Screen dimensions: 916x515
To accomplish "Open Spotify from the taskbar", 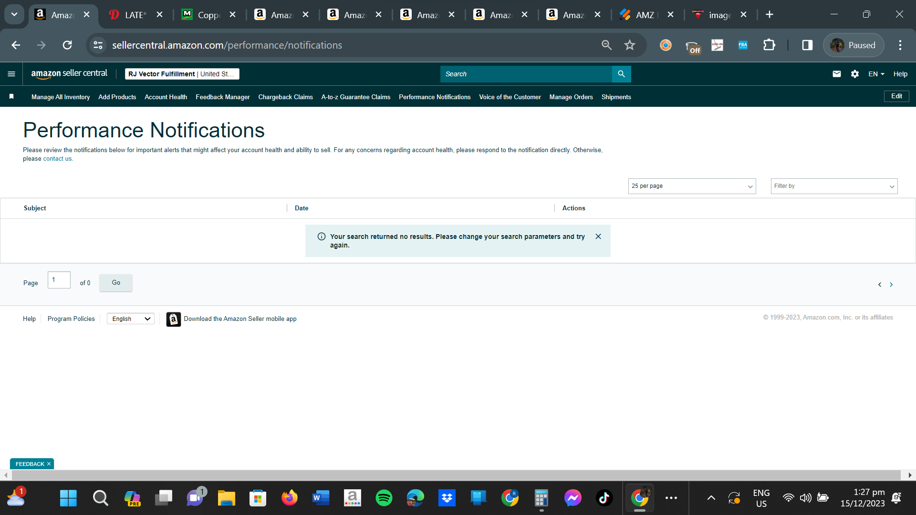I will pos(384,498).
